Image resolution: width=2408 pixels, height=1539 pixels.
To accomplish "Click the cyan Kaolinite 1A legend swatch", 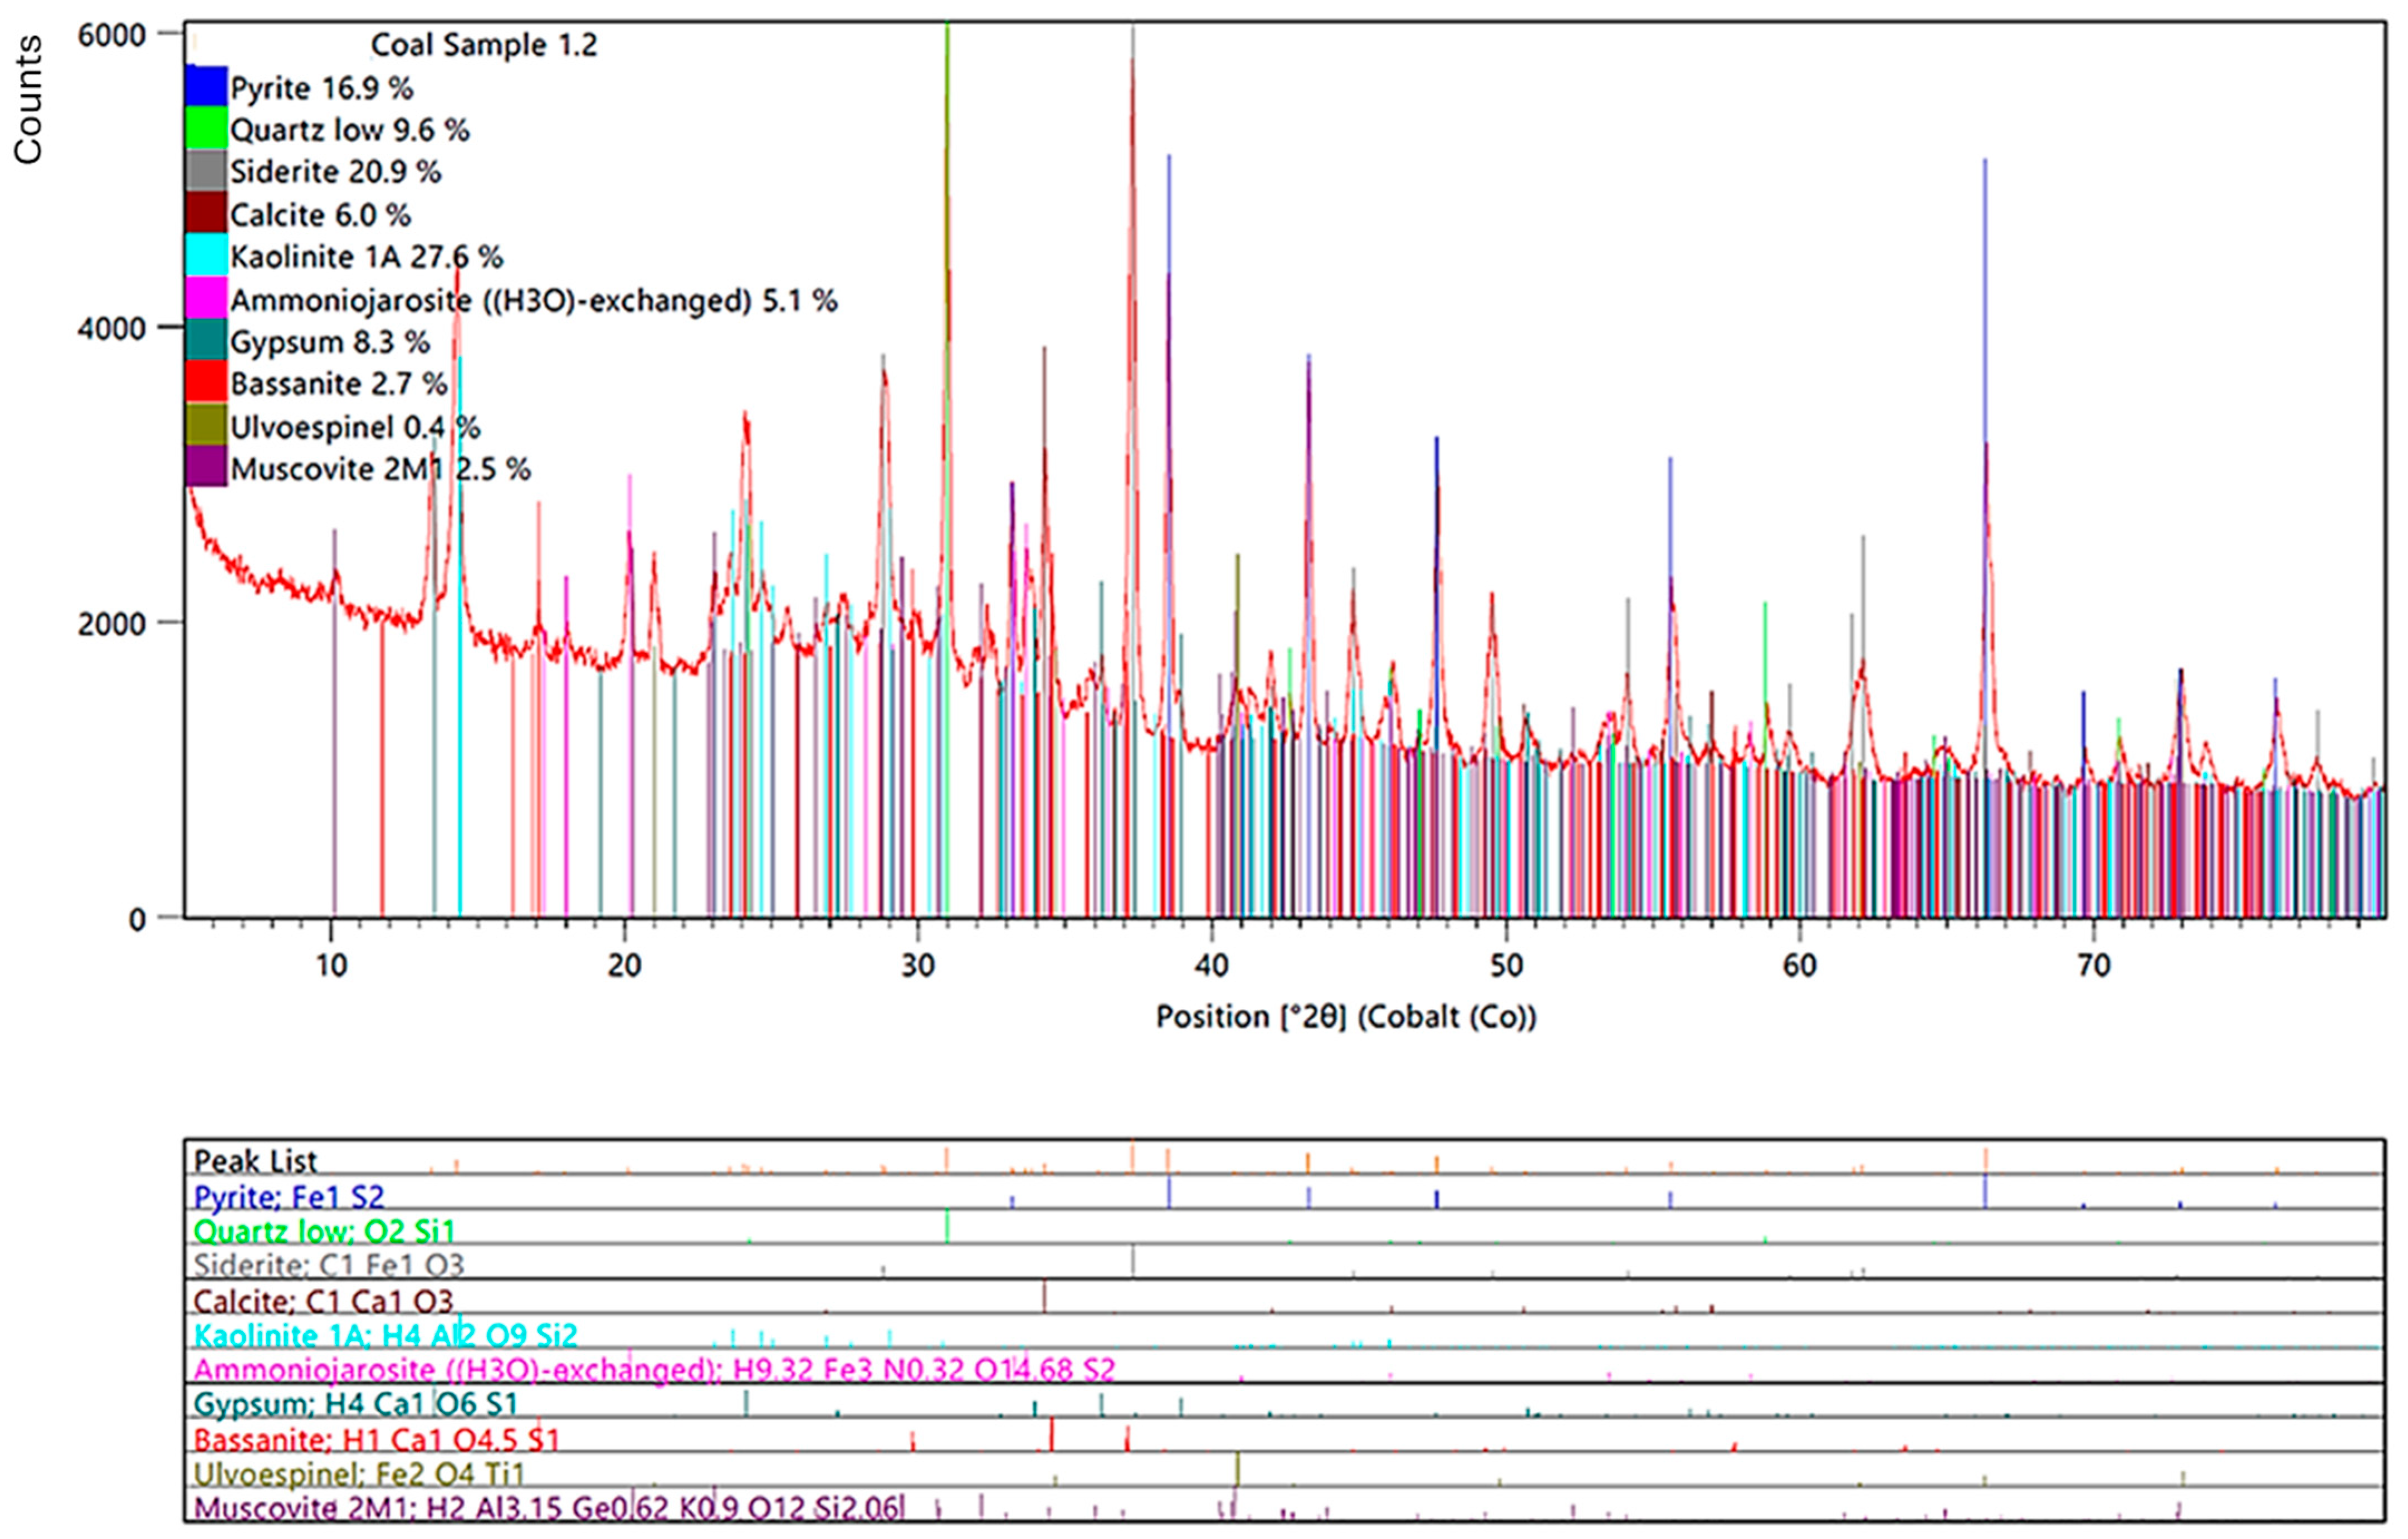I will 206,255.
